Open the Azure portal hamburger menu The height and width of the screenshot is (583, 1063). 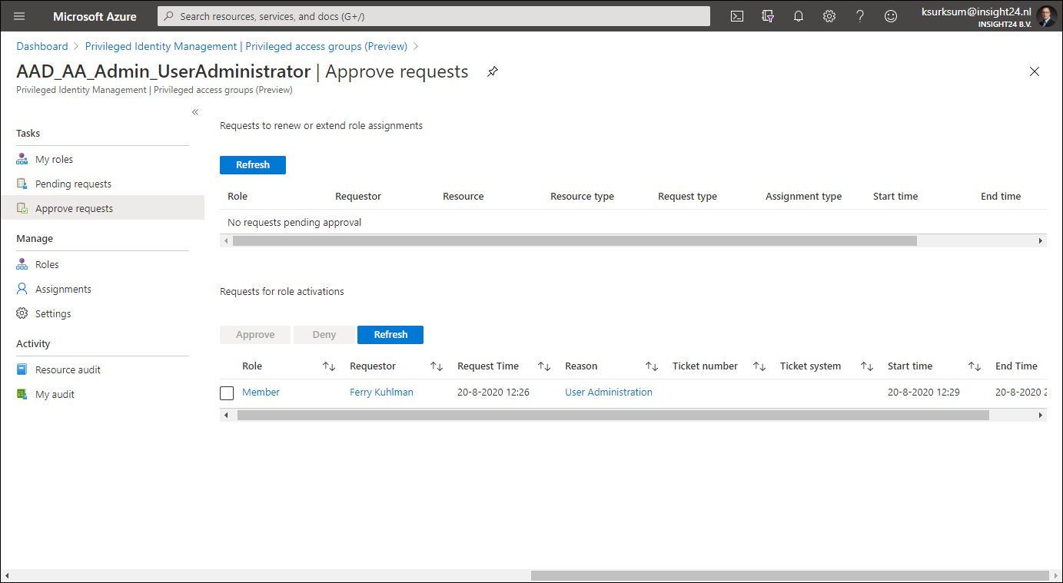tap(19, 16)
